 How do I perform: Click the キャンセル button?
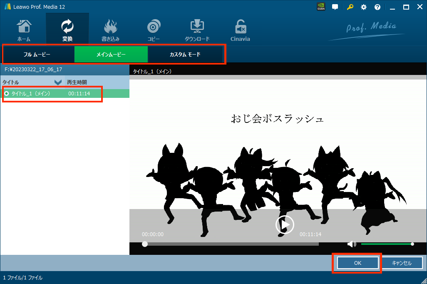402,263
